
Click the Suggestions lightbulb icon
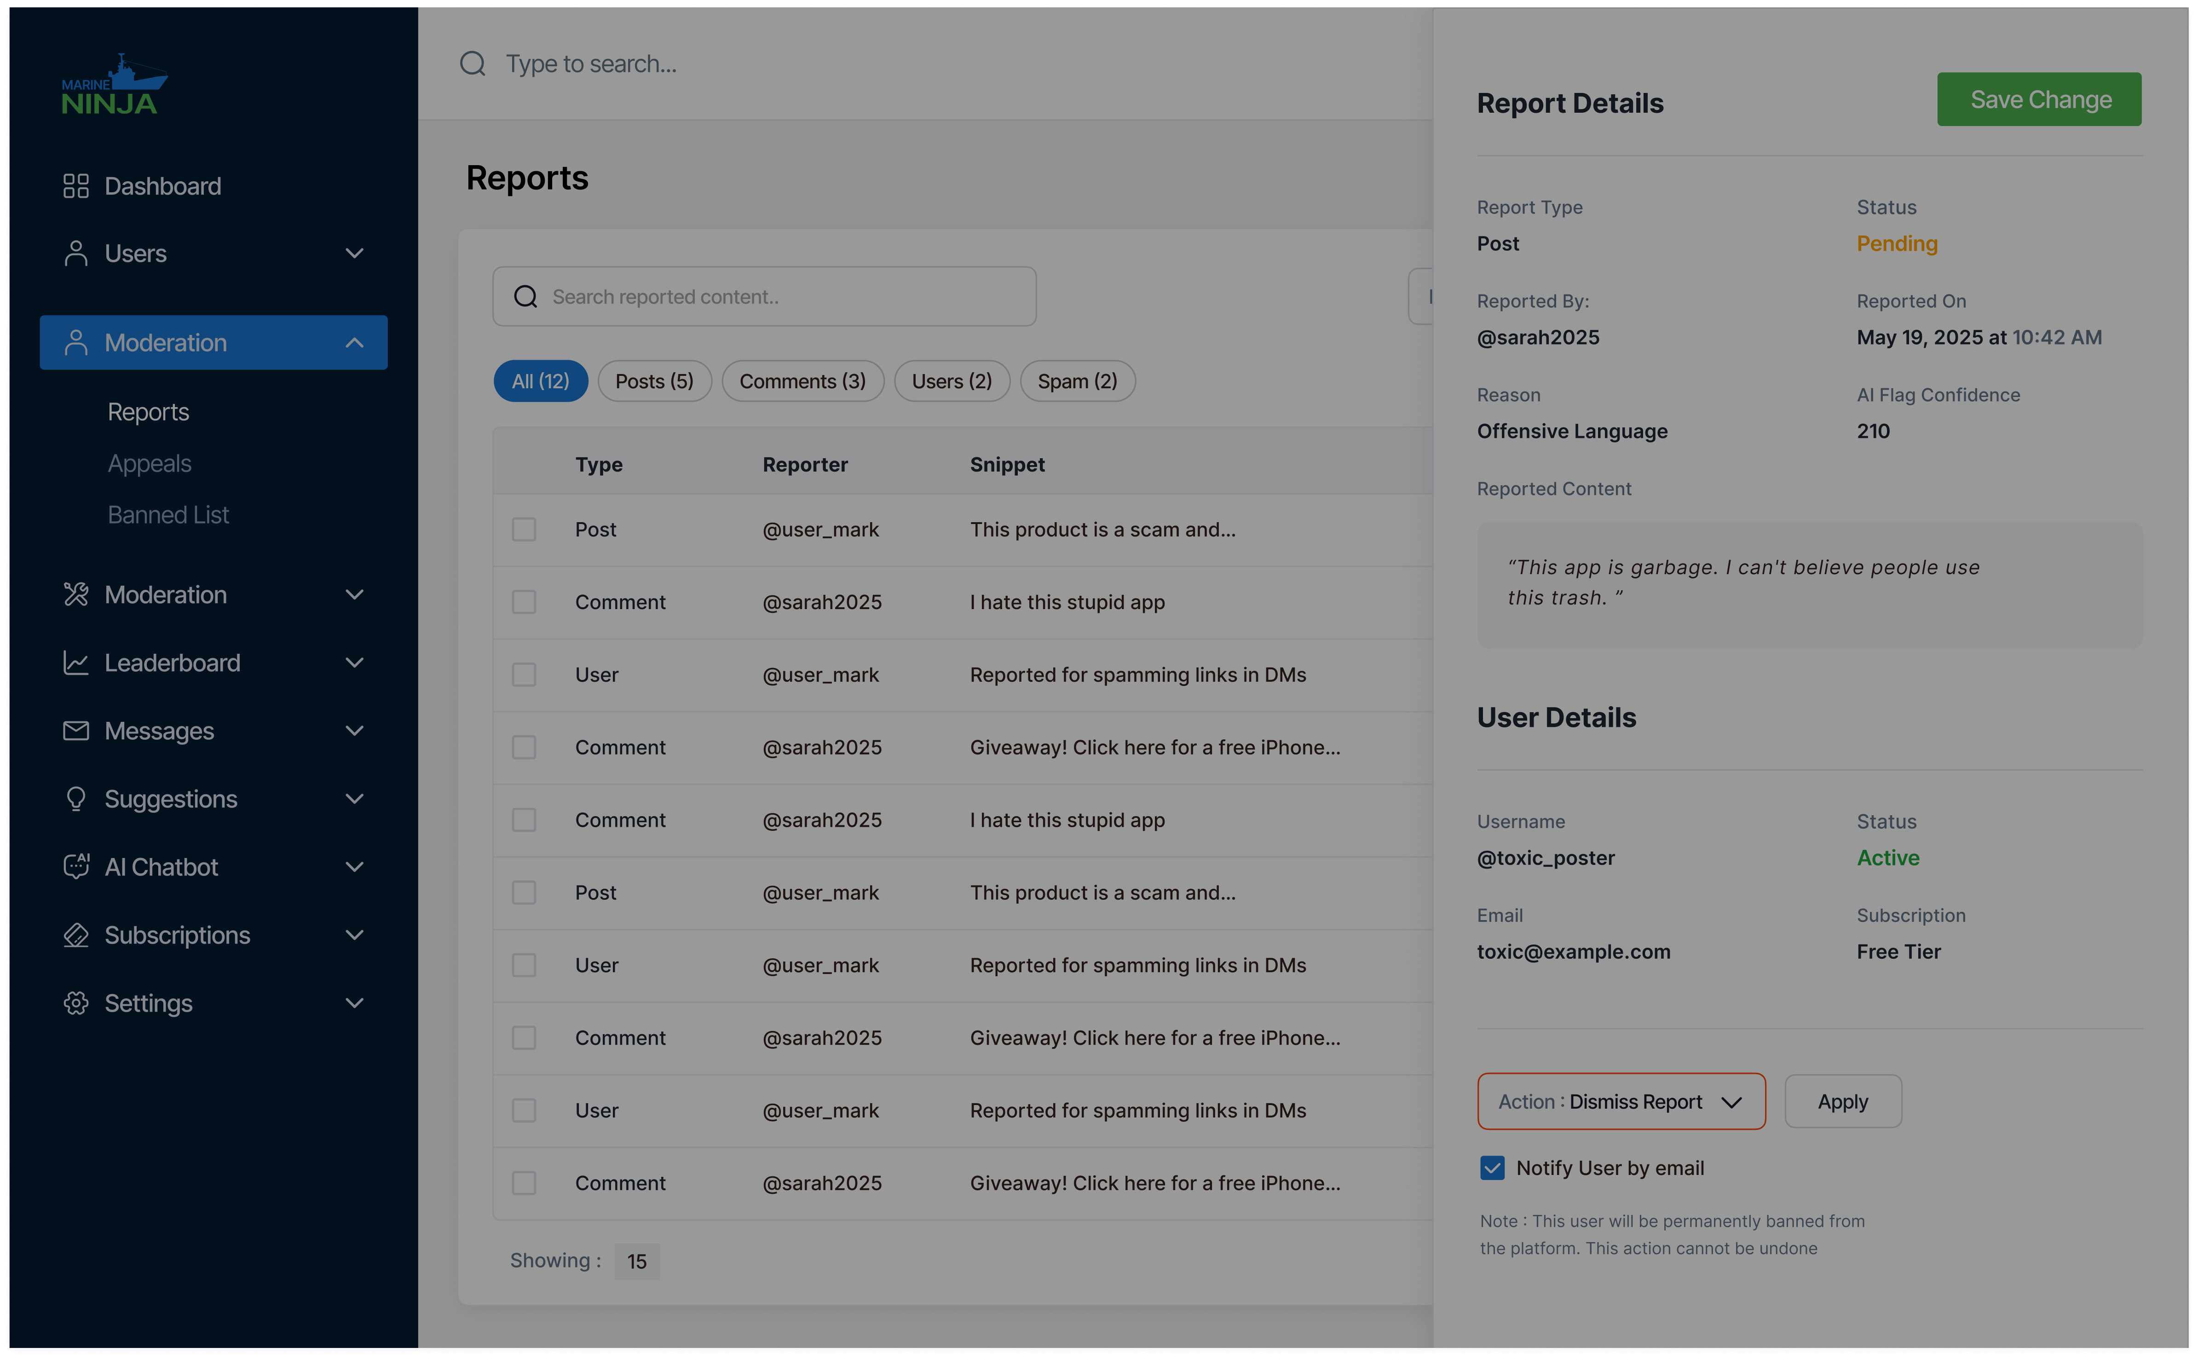(x=75, y=799)
